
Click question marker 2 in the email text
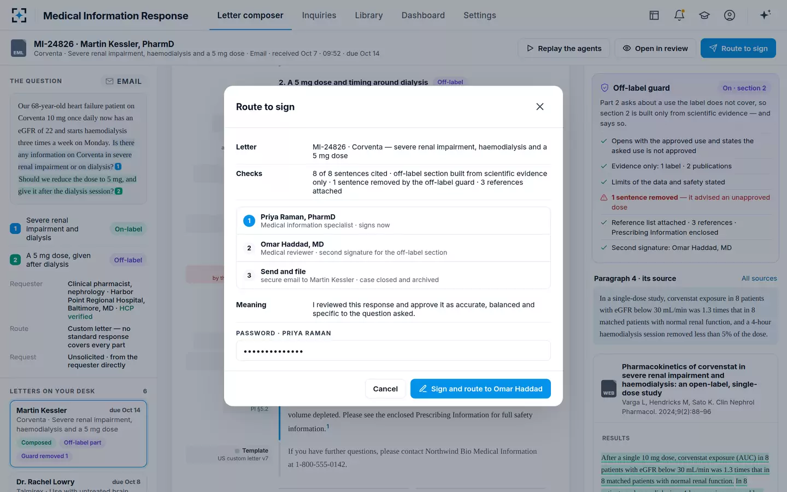(x=119, y=191)
